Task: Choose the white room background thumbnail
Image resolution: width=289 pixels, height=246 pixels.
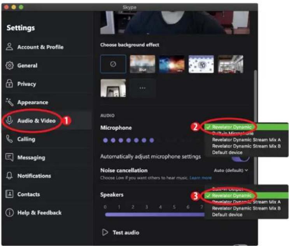Action: point(113,88)
